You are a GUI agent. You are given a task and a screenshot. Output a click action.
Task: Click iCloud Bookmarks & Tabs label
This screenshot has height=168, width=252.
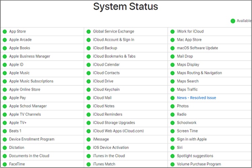[x=114, y=56]
